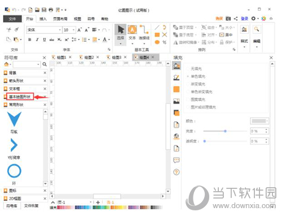
Task: Select the 选择 pointer tool
Action: 121,35
